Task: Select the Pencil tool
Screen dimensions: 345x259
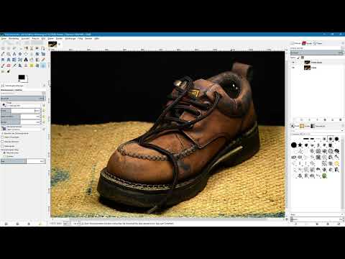Action: point(43,60)
